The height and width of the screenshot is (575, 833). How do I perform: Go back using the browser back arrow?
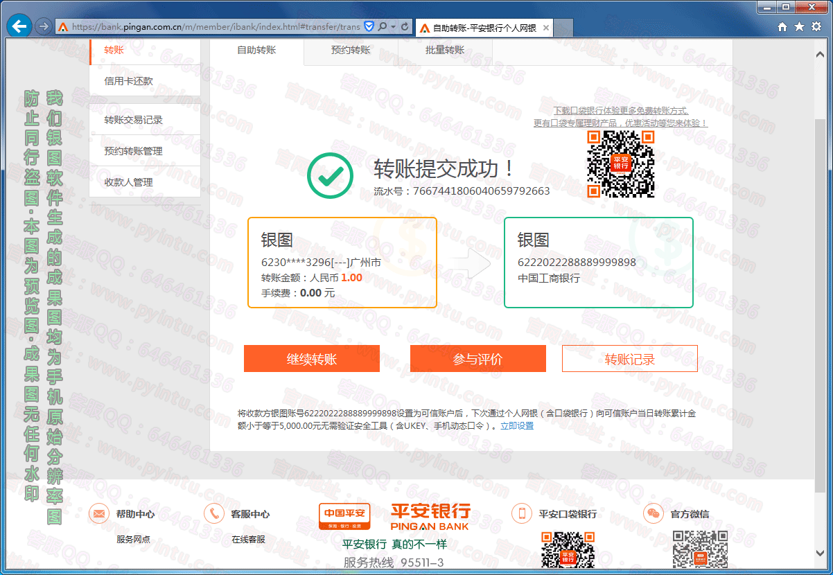click(x=19, y=27)
